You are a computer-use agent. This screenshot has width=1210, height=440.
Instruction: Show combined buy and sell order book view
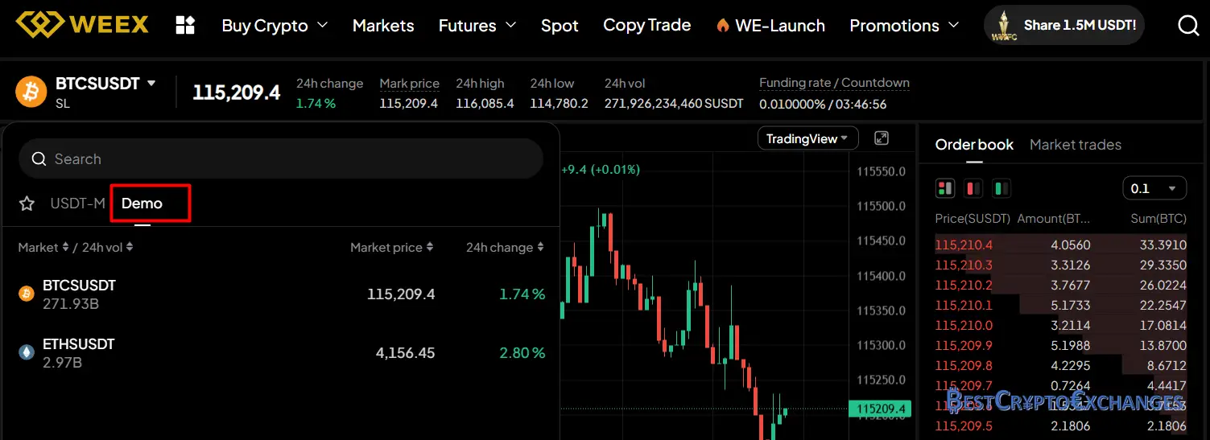[944, 188]
